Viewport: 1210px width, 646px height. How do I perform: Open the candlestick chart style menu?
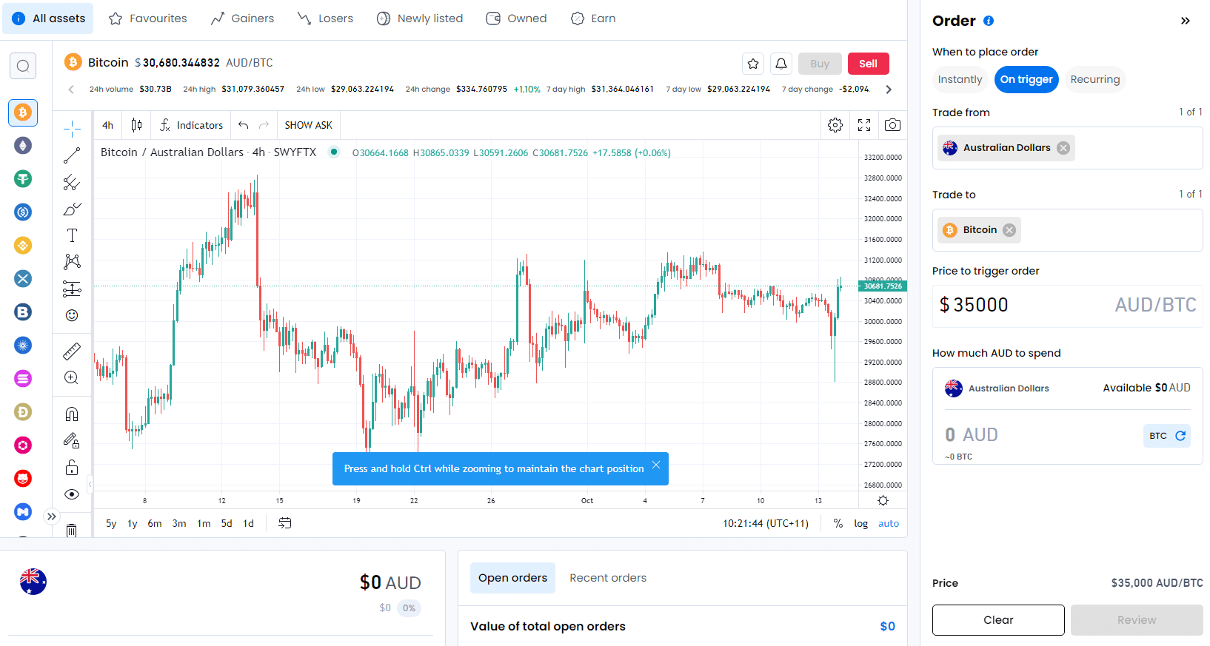tap(136, 125)
